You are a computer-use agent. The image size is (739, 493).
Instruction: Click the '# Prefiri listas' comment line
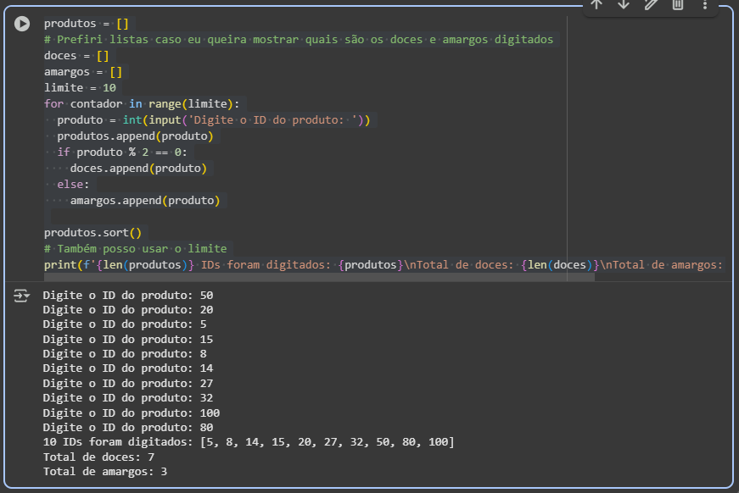[297, 40]
